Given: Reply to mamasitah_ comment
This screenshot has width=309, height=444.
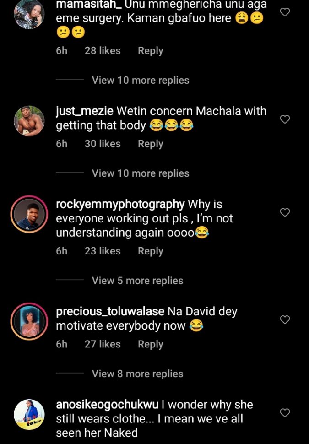Looking at the screenshot, I should coord(150,51).
